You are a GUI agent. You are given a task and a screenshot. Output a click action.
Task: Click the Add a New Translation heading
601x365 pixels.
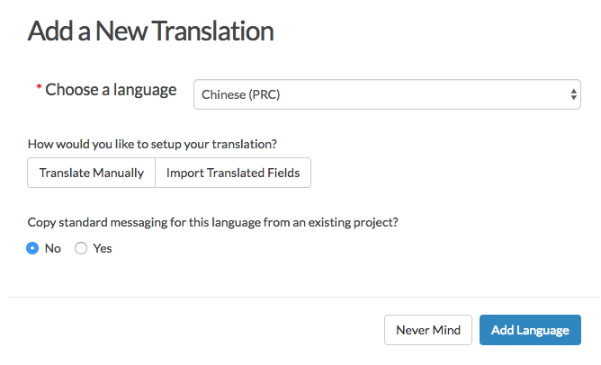pos(150,31)
